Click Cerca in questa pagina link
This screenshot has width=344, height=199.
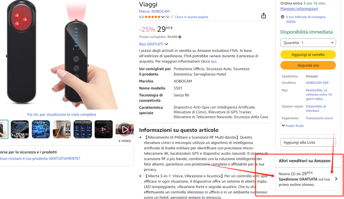[x=191, y=17]
